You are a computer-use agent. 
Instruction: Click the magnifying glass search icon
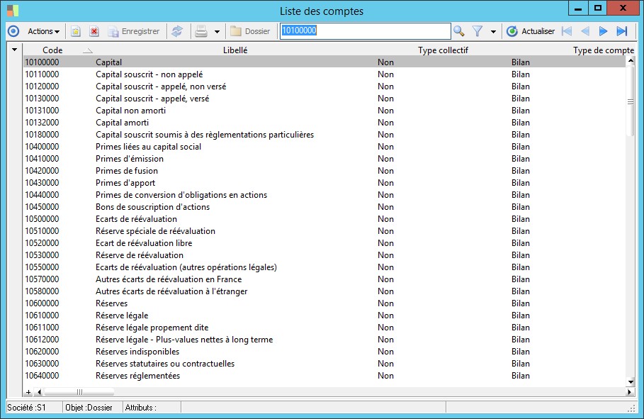pyautogui.click(x=459, y=31)
